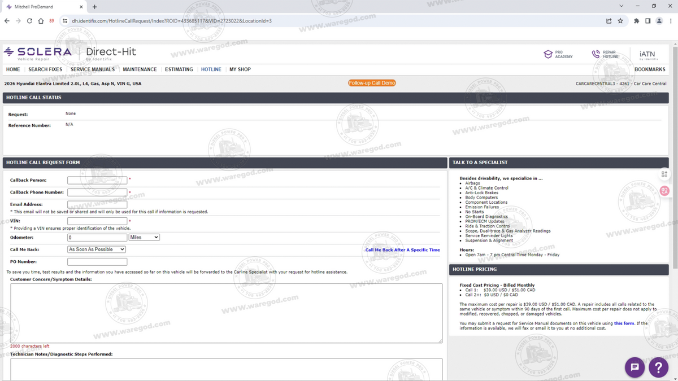Open a new browser tab
Viewport: 678px width, 381px height.
[x=94, y=7]
